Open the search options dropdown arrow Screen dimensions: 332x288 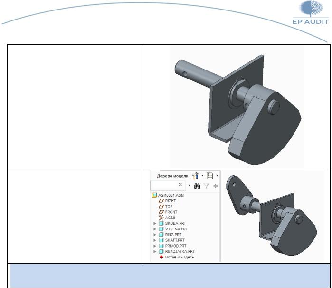pos(190,186)
